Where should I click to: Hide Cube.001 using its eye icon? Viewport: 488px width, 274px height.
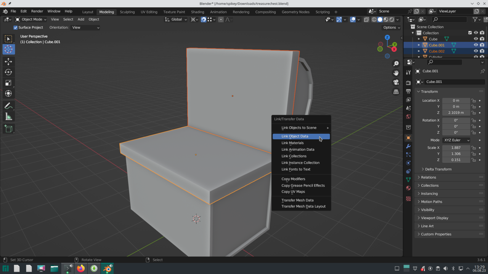(x=476, y=45)
